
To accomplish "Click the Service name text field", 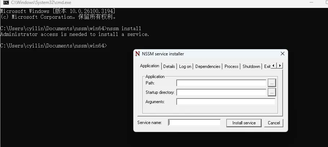I will tap(194, 123).
